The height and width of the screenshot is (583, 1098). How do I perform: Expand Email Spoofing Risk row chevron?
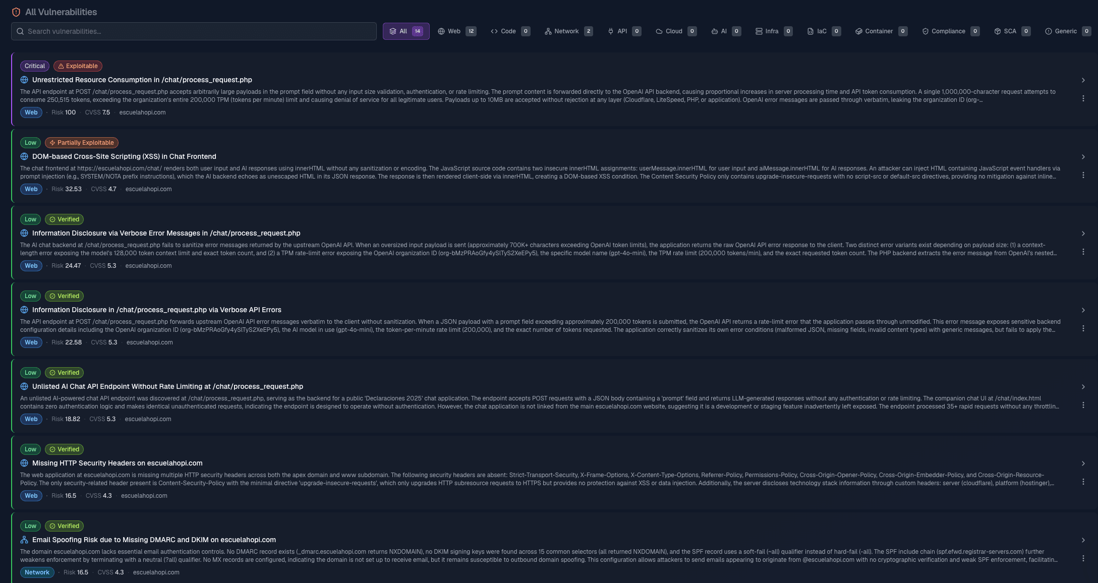tap(1083, 540)
